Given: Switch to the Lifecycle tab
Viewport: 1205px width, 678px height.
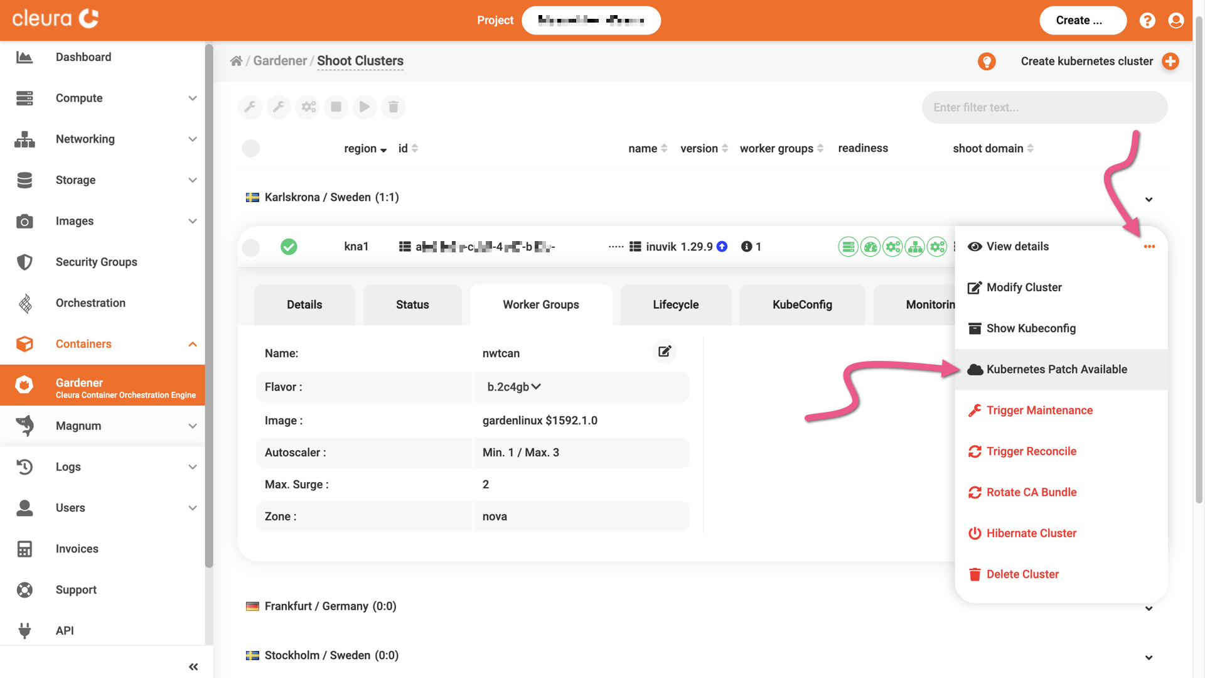Looking at the screenshot, I should pos(675,304).
